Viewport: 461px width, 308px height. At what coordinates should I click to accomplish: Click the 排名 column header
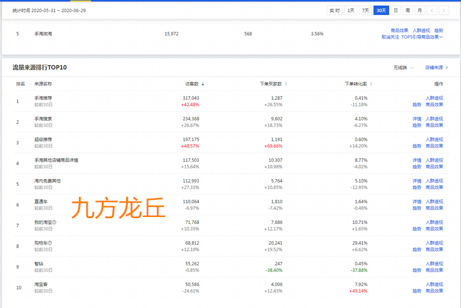point(21,84)
